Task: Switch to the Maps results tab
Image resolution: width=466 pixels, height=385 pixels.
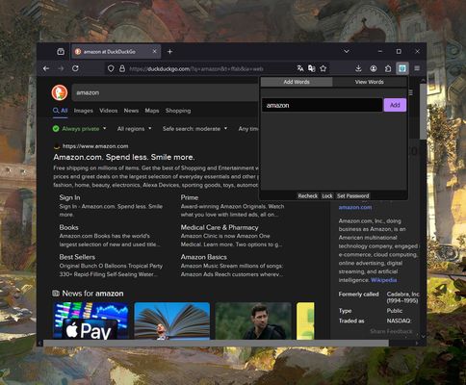Action: tap(152, 111)
